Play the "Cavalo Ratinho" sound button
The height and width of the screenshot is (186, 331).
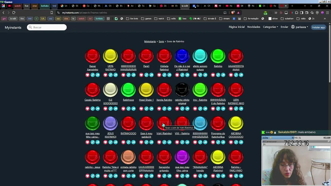92,90
